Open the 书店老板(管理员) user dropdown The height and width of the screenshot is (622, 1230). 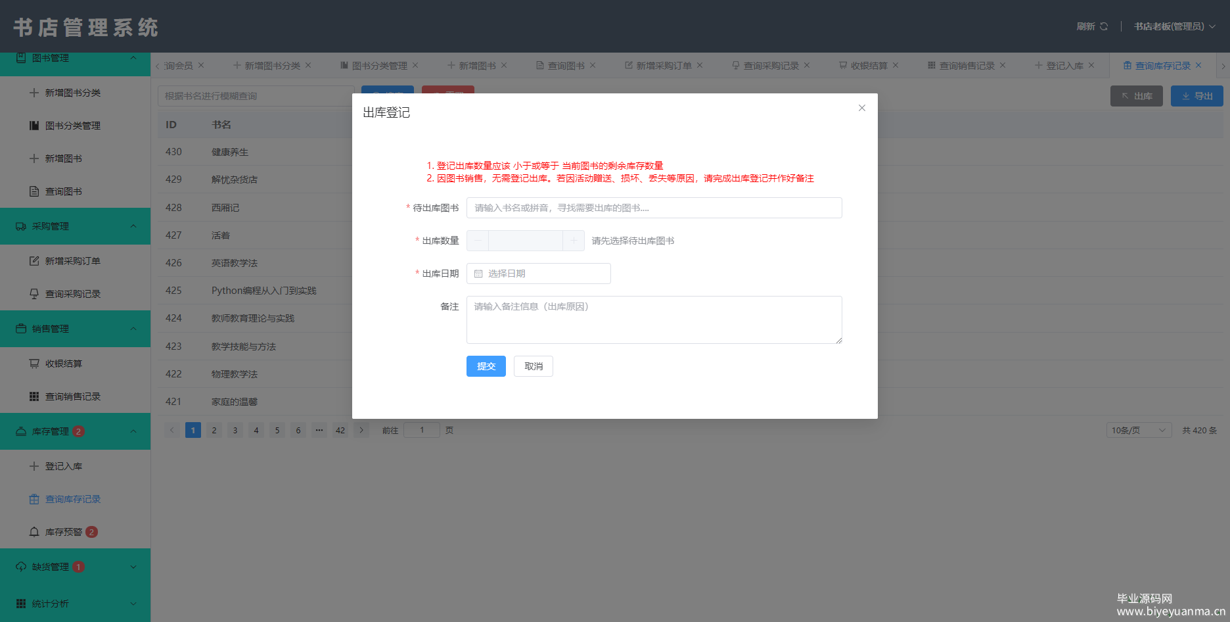click(1174, 26)
